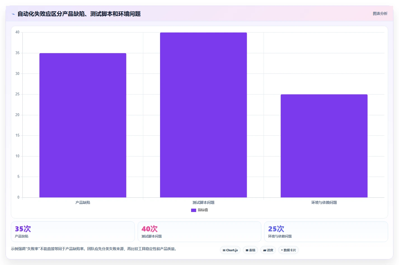This screenshot has width=399, height=265.
Task: Click the icon beside the page title
Action: pos(13,14)
